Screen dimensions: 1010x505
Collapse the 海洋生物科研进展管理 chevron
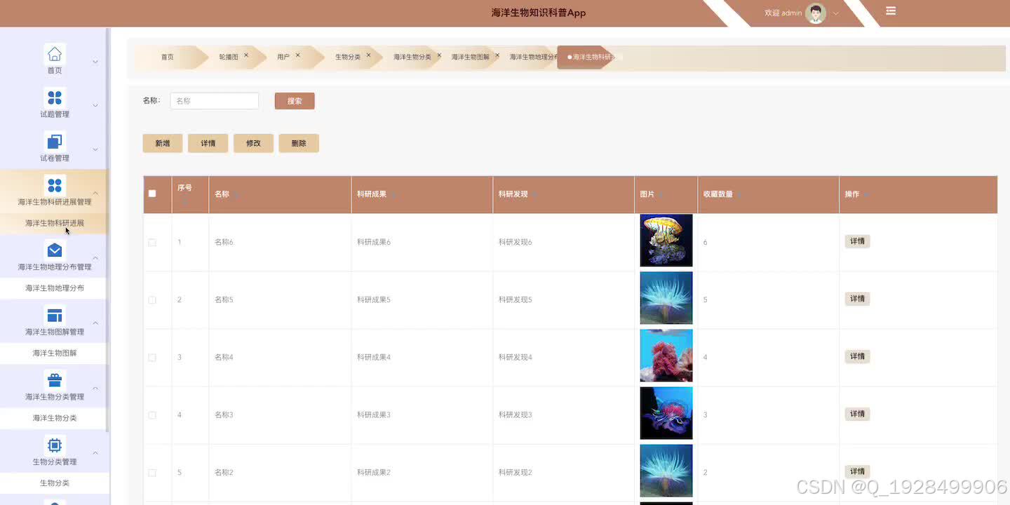pyautogui.click(x=95, y=193)
